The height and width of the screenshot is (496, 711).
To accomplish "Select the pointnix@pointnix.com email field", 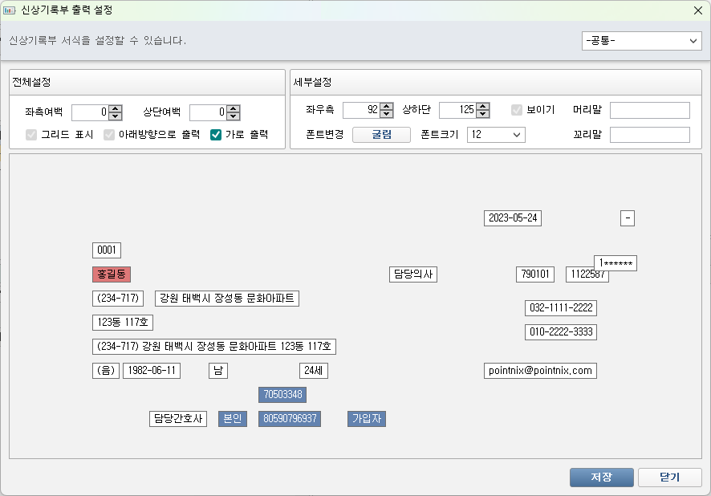I will (x=540, y=371).
